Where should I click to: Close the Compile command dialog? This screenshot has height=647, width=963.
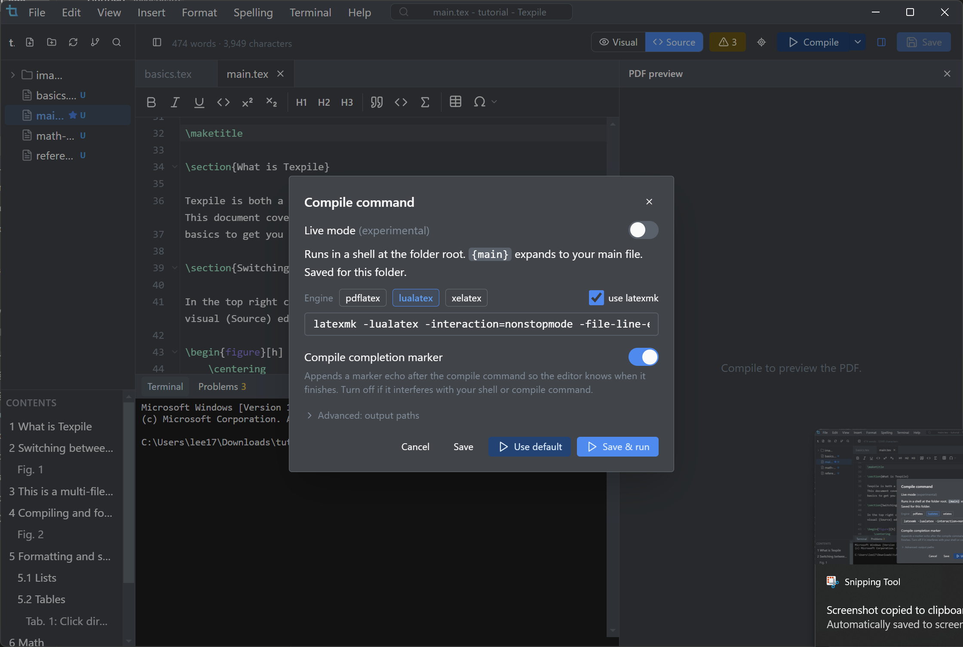click(x=649, y=202)
